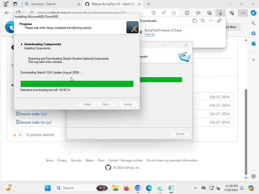Open the taskbar clock and date
The image size is (259, 194).
pos(231,188)
